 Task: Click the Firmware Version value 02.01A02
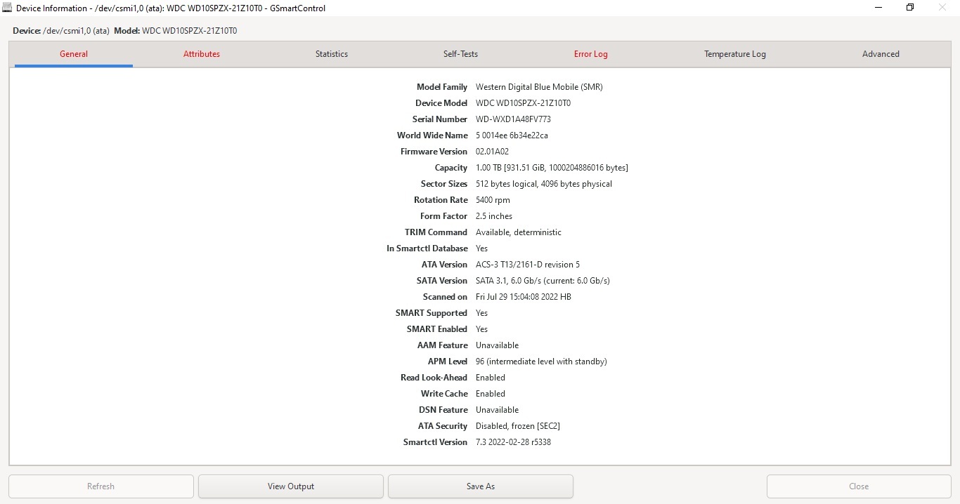click(x=492, y=152)
